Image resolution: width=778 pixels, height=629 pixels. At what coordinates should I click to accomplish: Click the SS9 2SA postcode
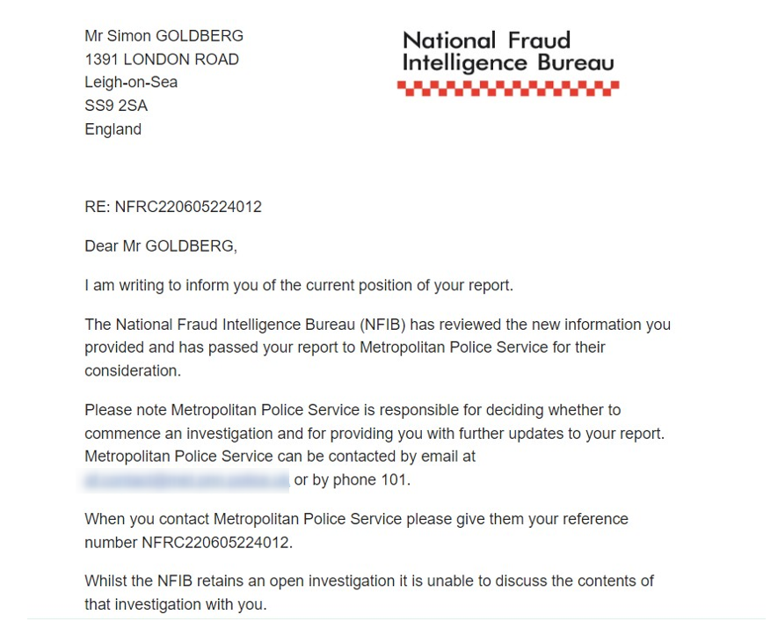click(x=116, y=106)
